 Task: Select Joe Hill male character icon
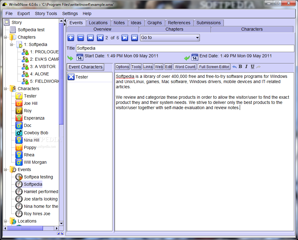click(x=19, y=103)
